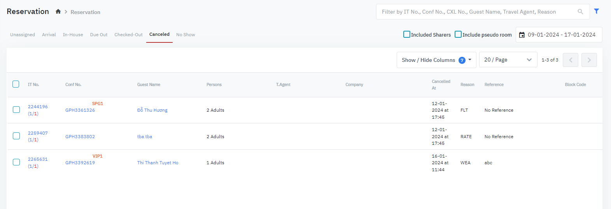Click the Reference column header

click(494, 84)
